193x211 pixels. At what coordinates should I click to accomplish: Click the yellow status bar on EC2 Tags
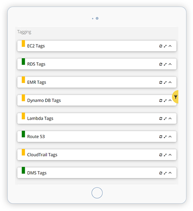pyautogui.click(x=23, y=44)
